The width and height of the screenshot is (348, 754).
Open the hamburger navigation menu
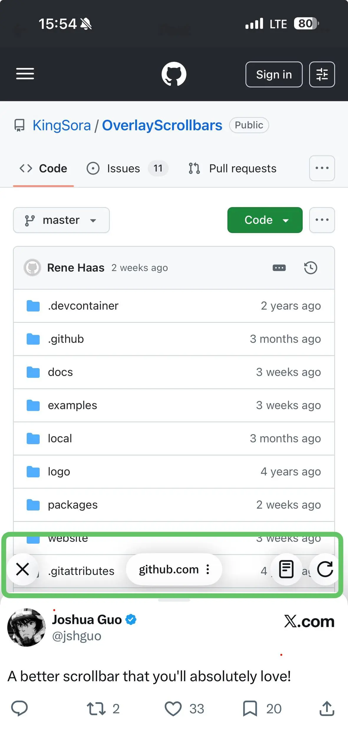[25, 74]
